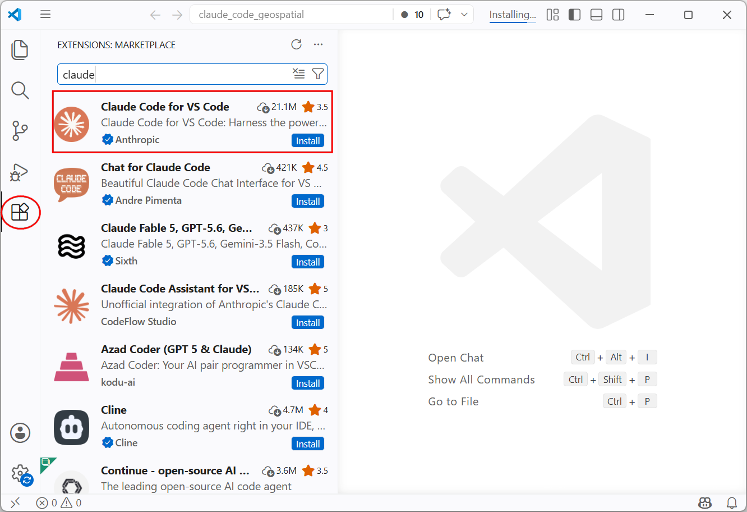Screen dimensions: 747x512
Task: Clear the extensions search results
Action: tap(299, 74)
